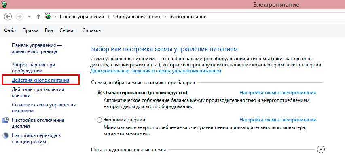345x165 pixels.
Task: Open 'Настройка схемы электропитания' for Экономия энергии
Action: coord(278,120)
